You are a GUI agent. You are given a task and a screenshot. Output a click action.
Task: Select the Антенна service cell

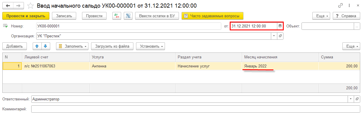pos(132,66)
